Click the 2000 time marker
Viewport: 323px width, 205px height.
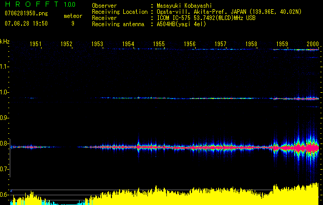point(313,44)
